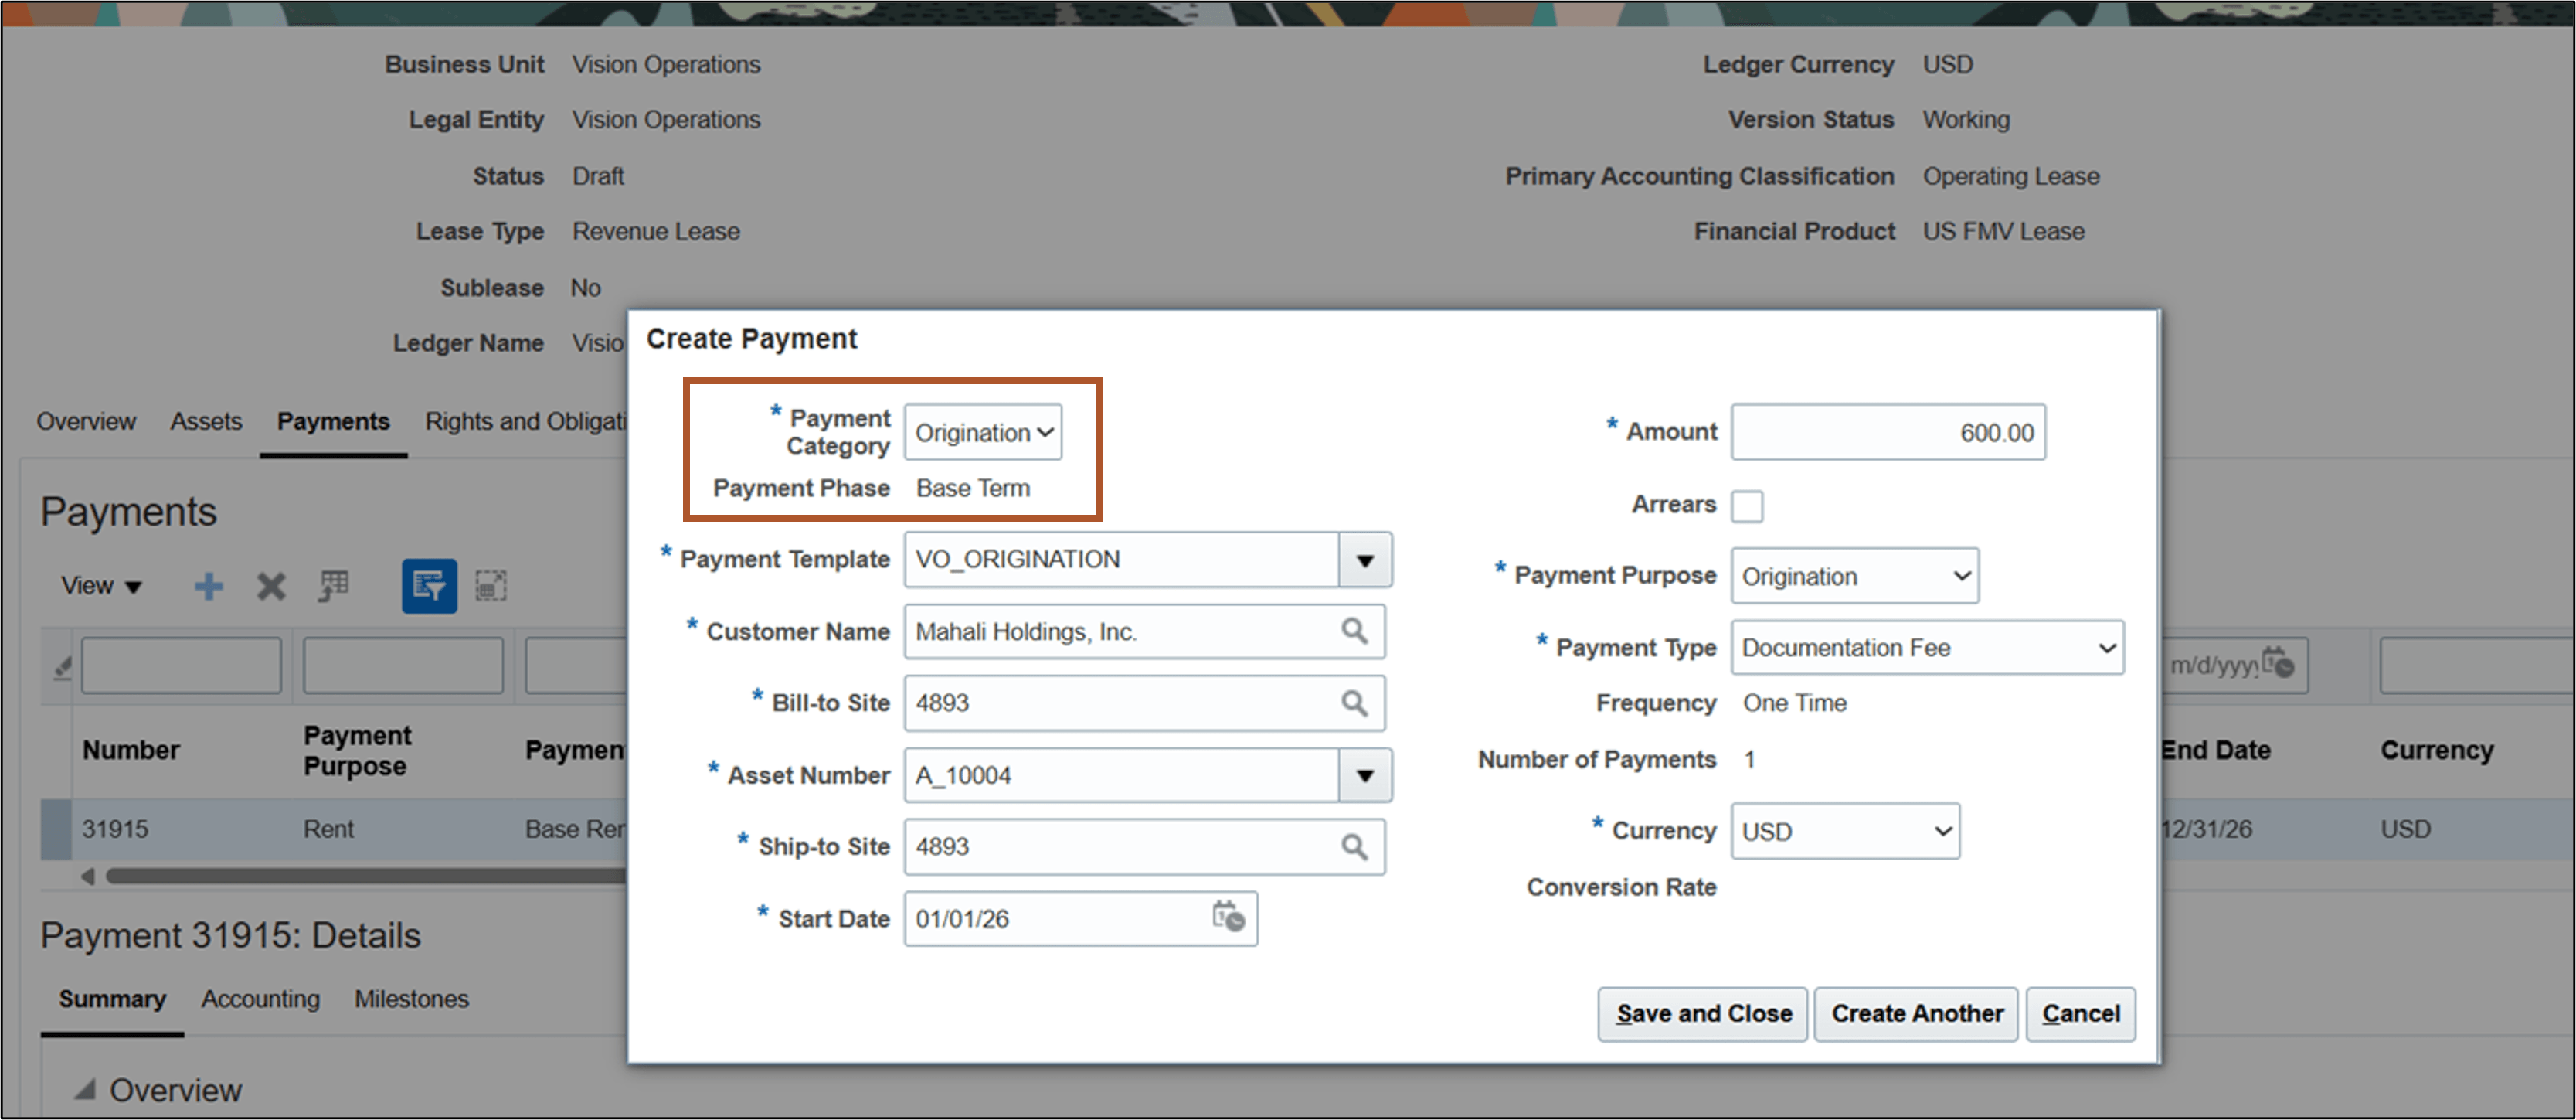Click the 12/31/26 end date cell
This screenshot has width=2576, height=1120.
(2207, 830)
